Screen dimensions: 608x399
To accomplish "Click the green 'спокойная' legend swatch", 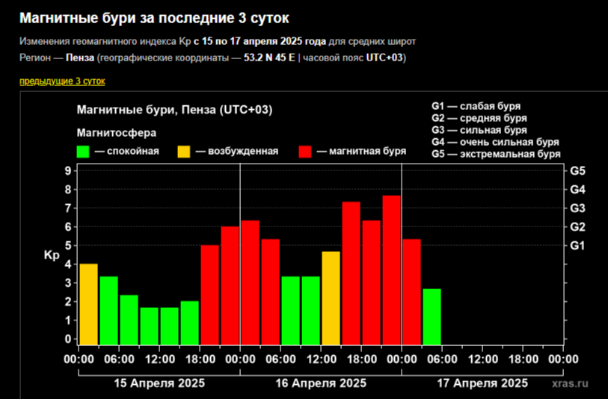I will pyautogui.click(x=83, y=152).
